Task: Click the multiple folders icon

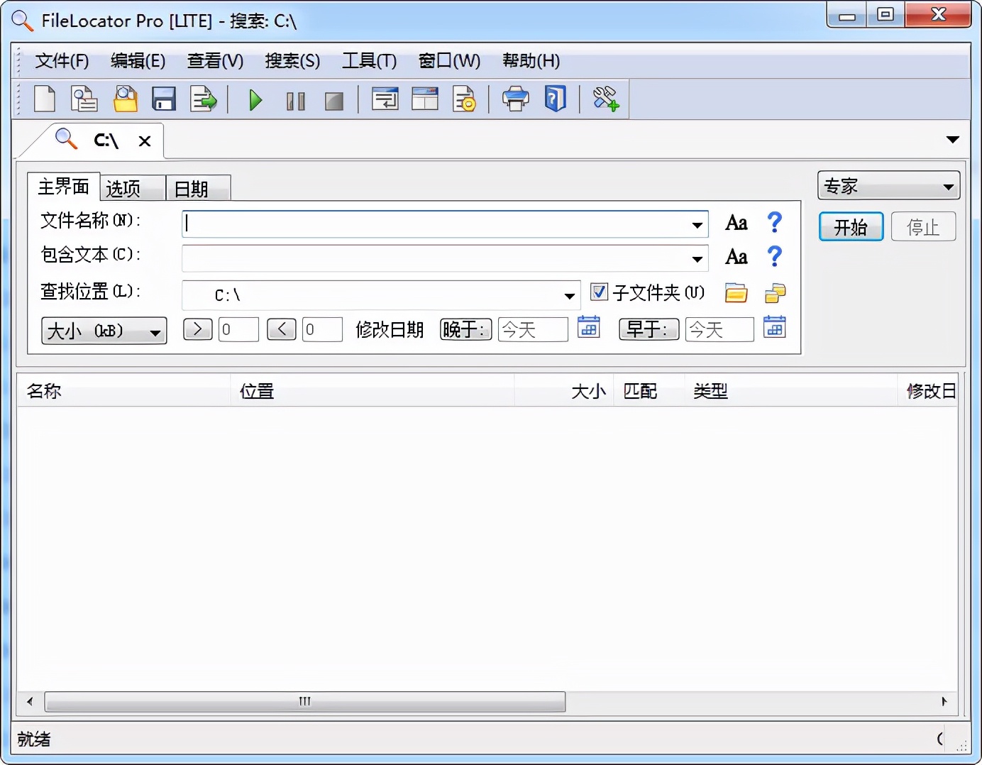Action: (x=775, y=292)
